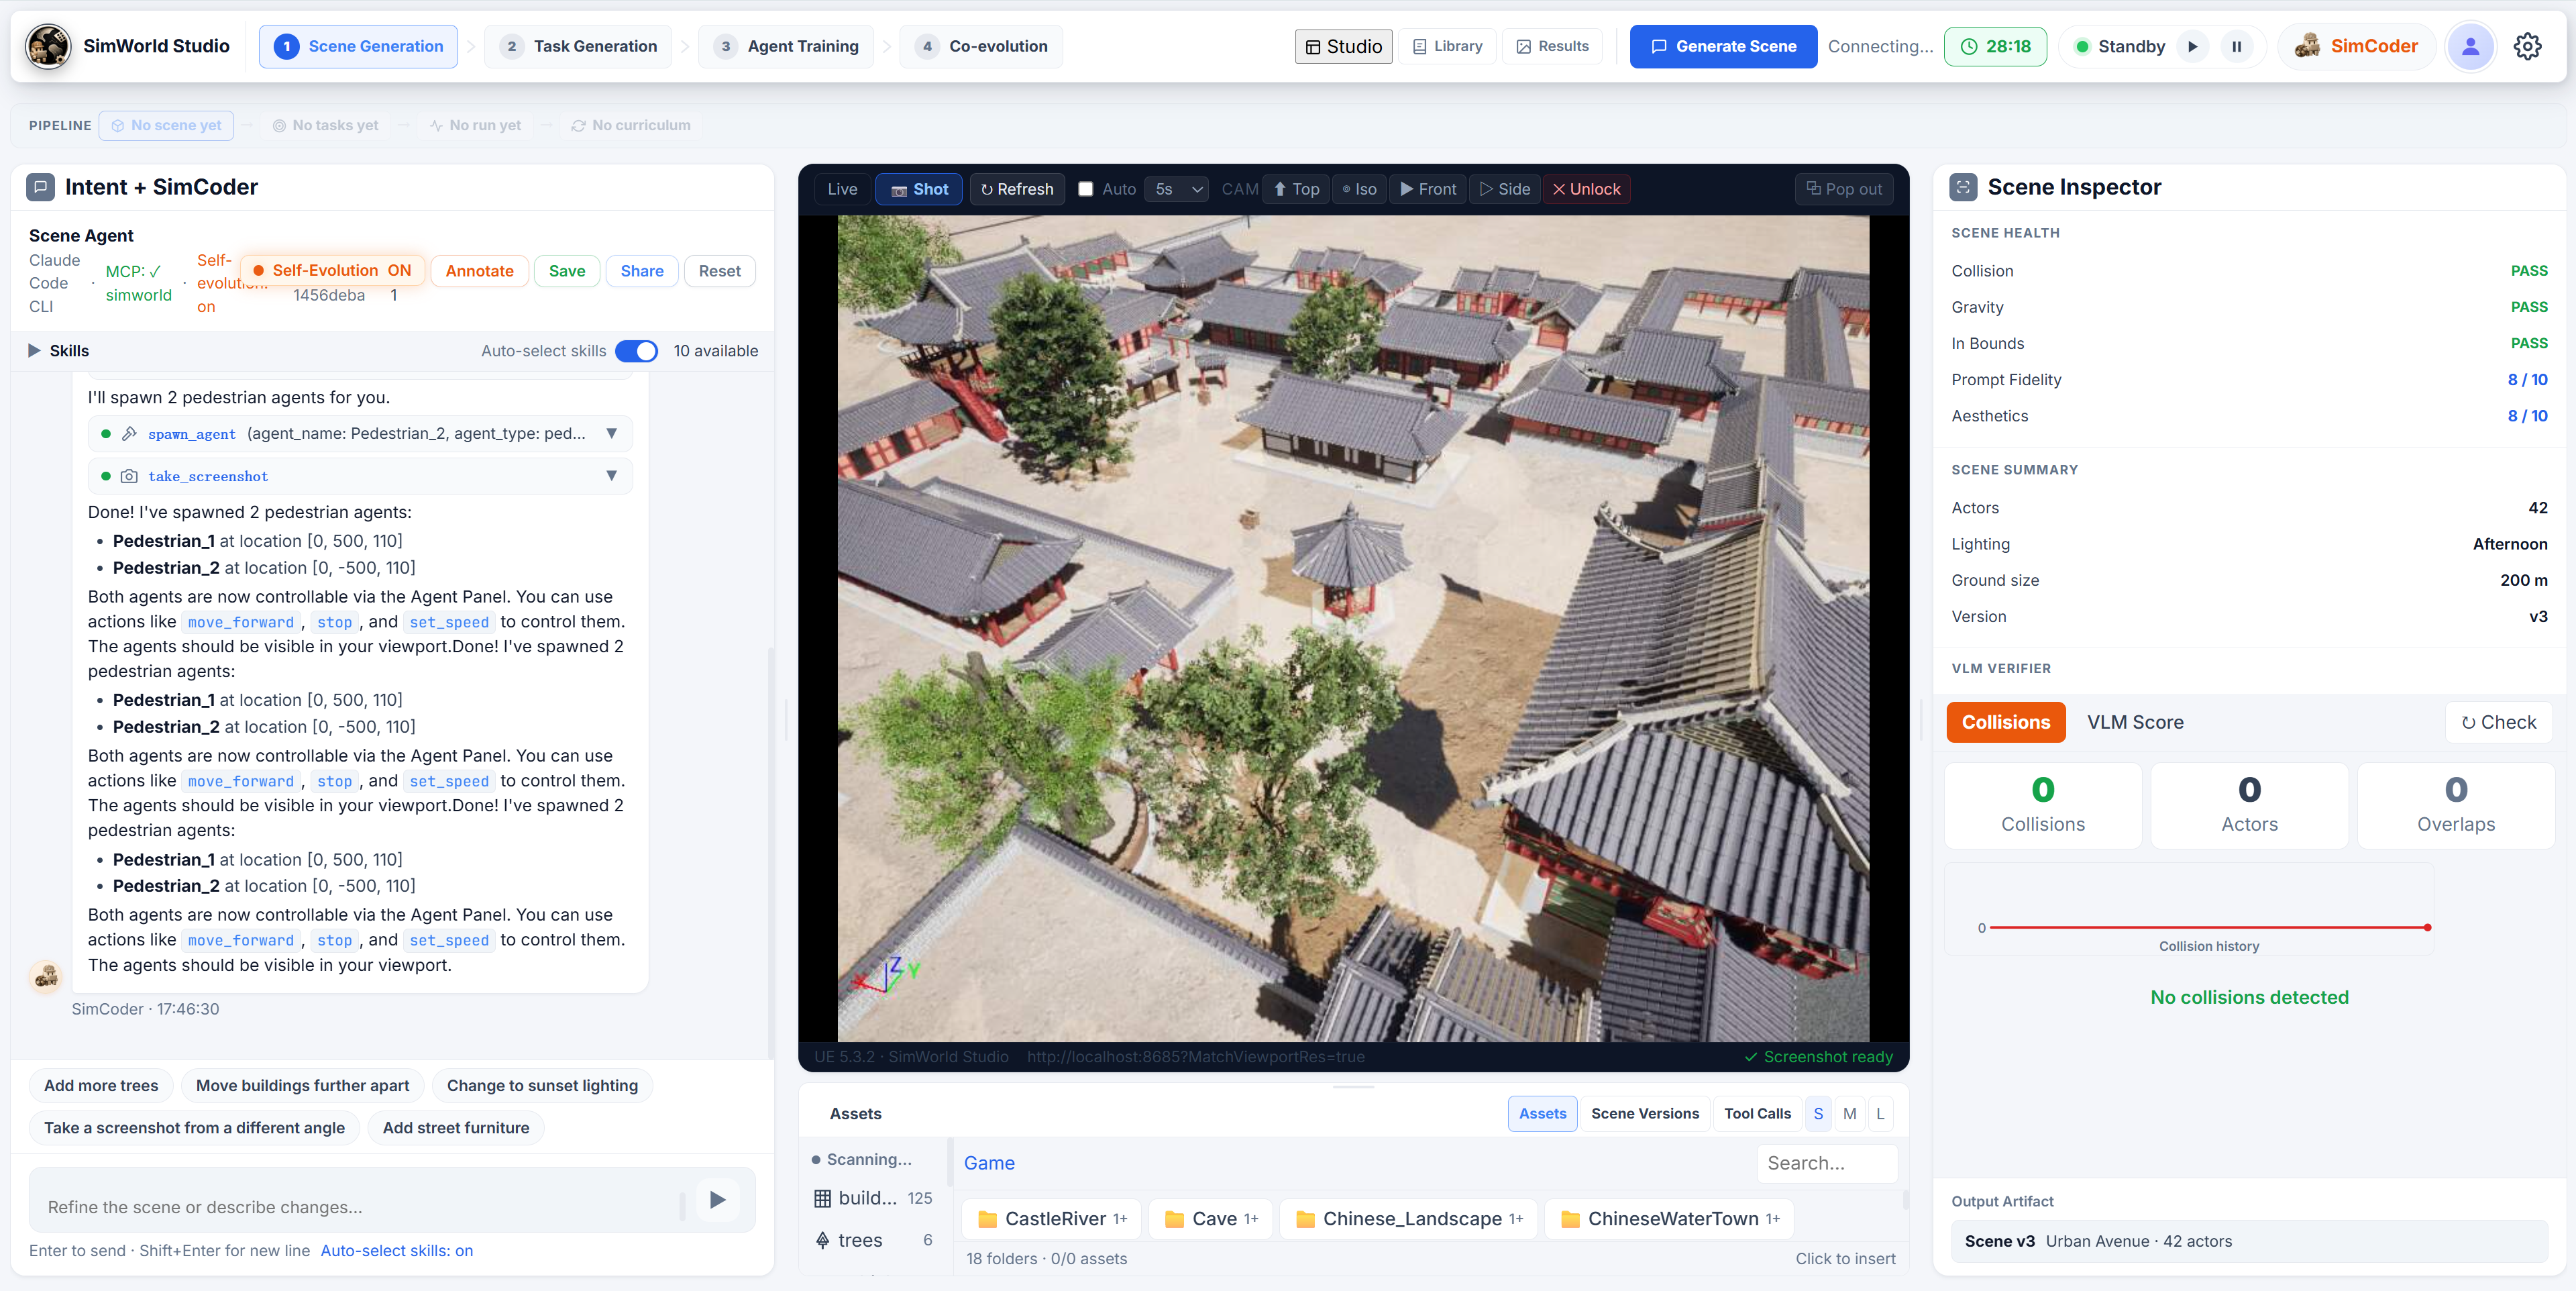2576x1291 pixels.
Task: Select asset size L
Action: click(x=1880, y=1113)
